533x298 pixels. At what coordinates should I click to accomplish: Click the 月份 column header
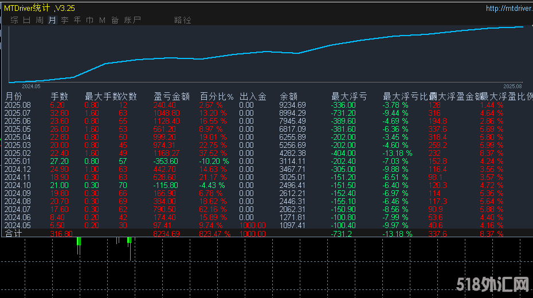pyautogui.click(x=14, y=96)
